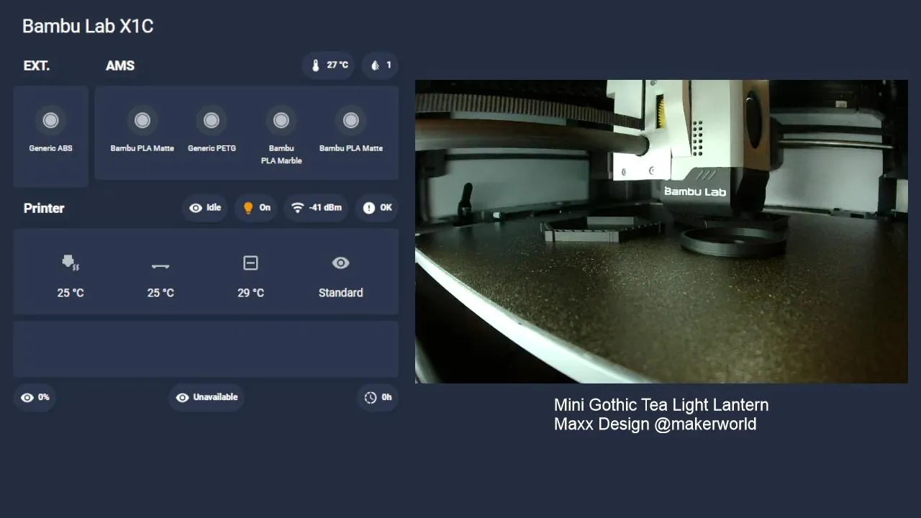Screen dimensions: 921x518
Task: Open the AMS temperature 27 °C chip
Action: point(329,65)
